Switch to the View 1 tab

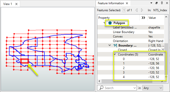click(7, 4)
